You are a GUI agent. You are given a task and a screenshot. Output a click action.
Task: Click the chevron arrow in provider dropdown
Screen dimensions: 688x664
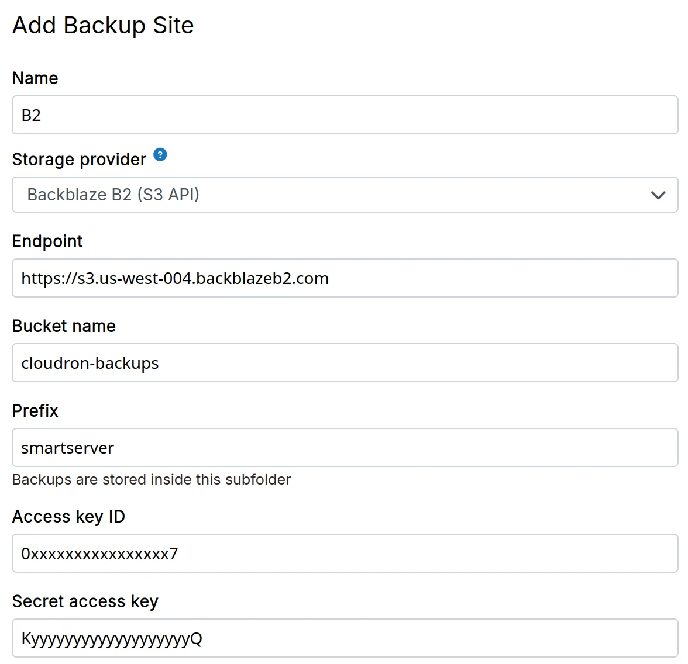pyautogui.click(x=658, y=195)
